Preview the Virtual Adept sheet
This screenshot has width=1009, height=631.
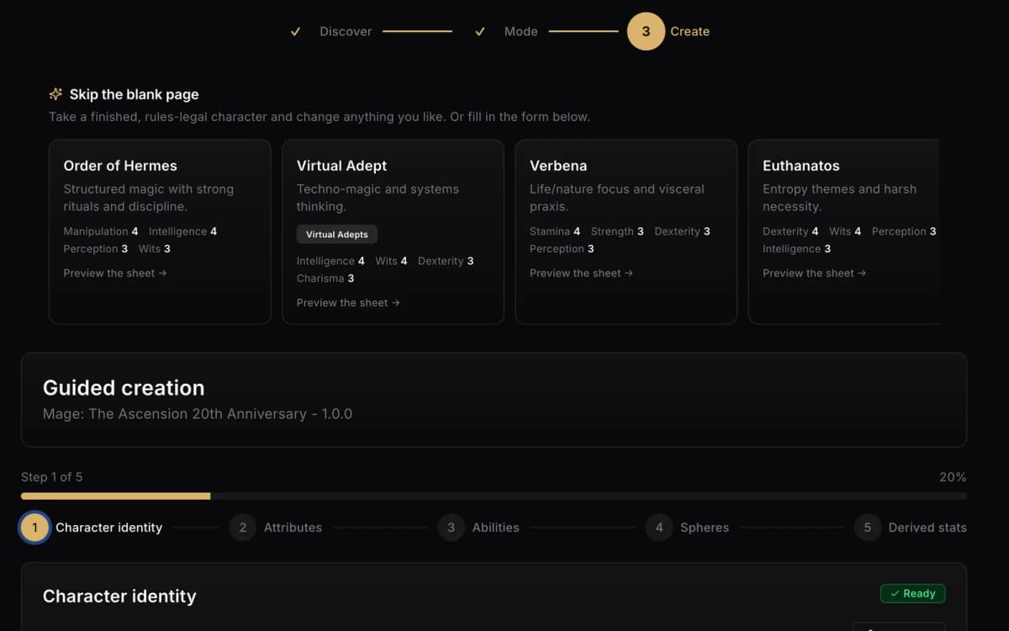[348, 302]
